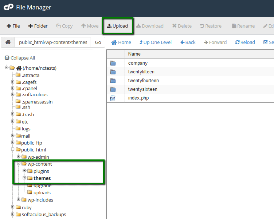Screen dimensions: 274x219
Task: Select the uploads folder in tree
Action: (42, 192)
